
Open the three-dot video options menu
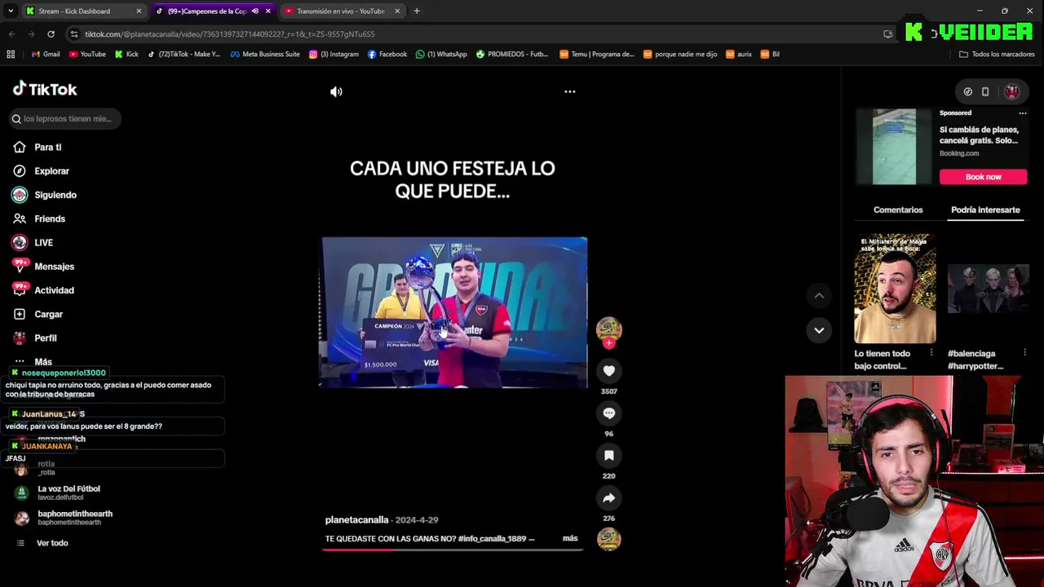pos(570,92)
